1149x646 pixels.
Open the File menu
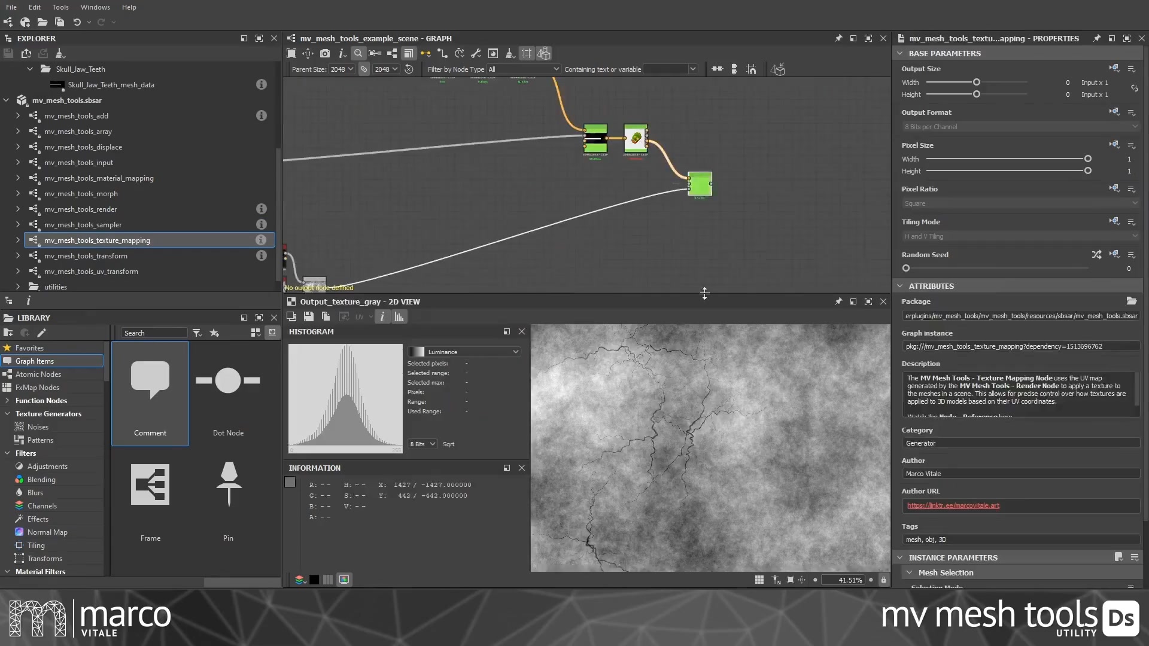click(11, 7)
